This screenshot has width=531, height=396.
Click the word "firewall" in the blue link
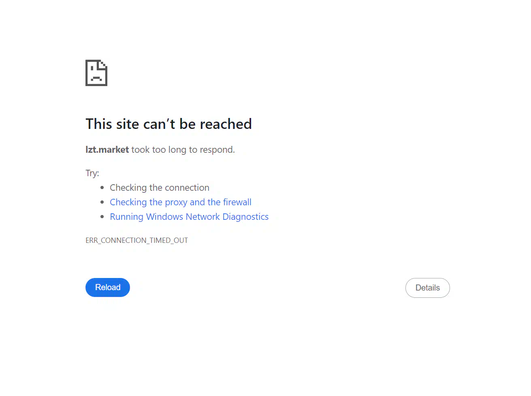click(x=237, y=202)
